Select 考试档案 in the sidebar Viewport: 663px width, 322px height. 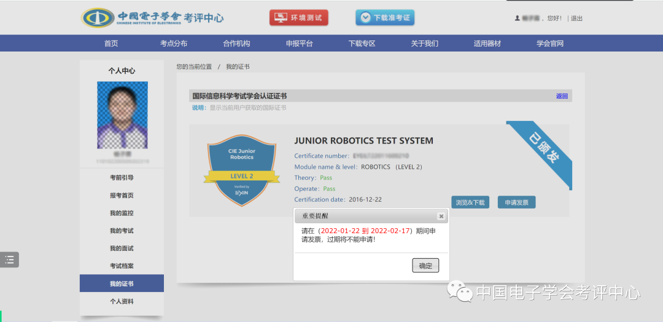click(x=122, y=266)
